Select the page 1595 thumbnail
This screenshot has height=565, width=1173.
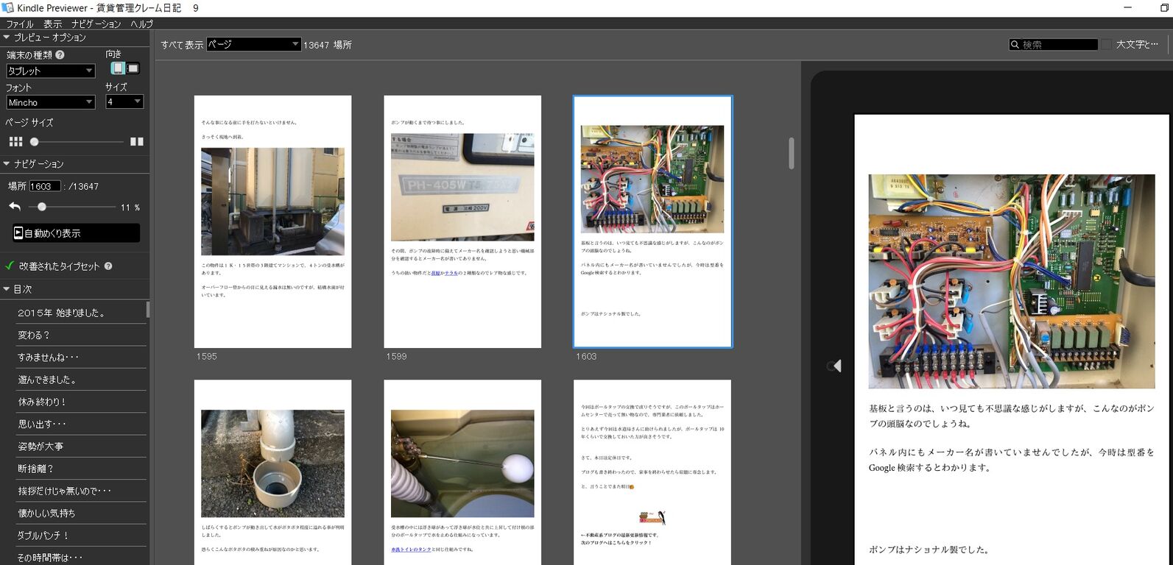[x=272, y=221]
